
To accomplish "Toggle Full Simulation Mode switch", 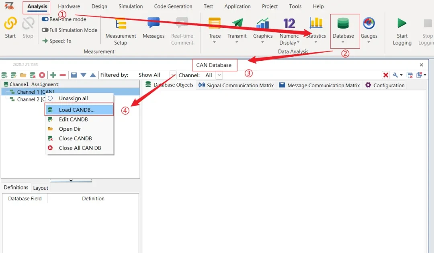I will click(45, 30).
